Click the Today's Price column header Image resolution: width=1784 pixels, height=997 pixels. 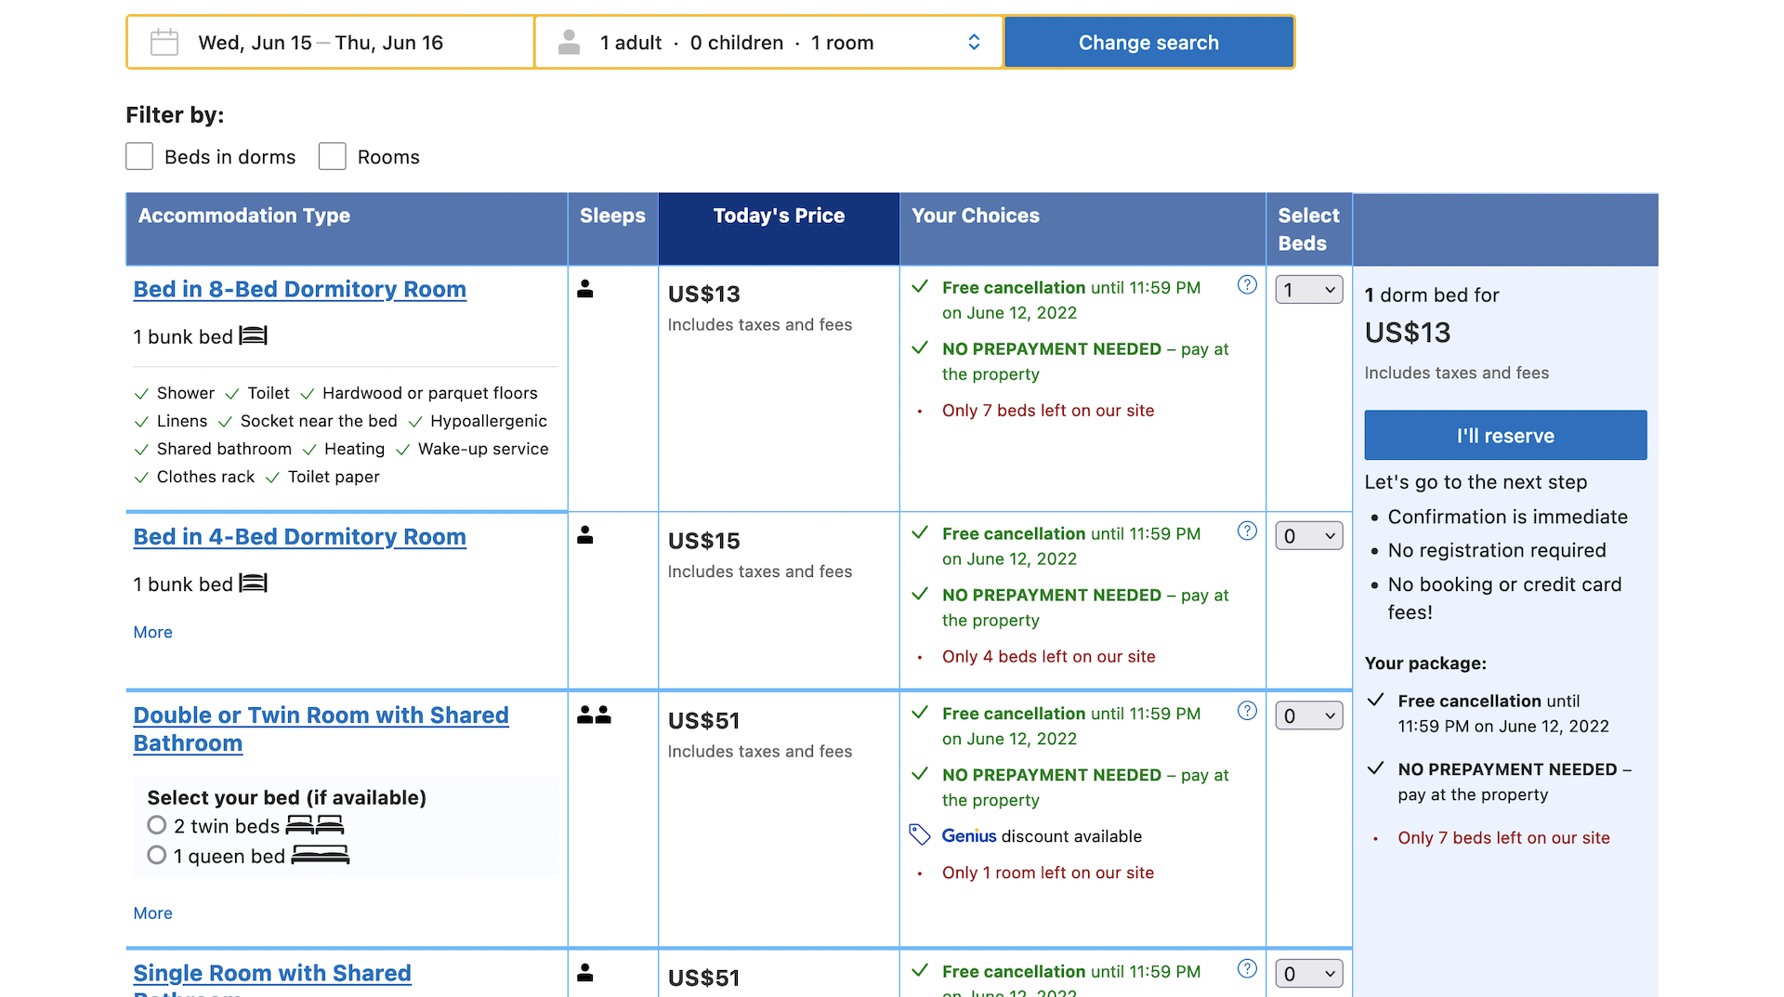(x=779, y=216)
